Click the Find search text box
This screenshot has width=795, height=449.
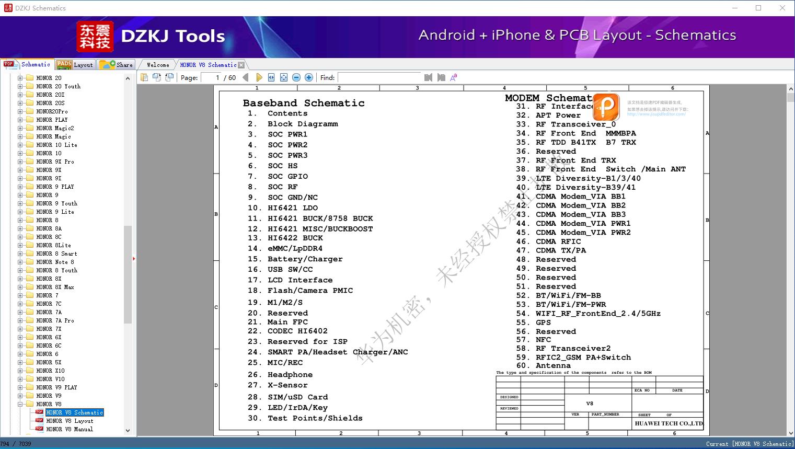coord(379,77)
